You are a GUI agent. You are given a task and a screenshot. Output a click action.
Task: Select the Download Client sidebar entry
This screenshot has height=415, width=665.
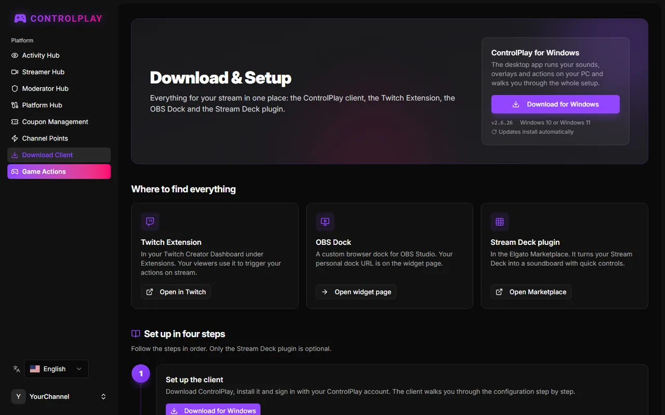[59, 155]
